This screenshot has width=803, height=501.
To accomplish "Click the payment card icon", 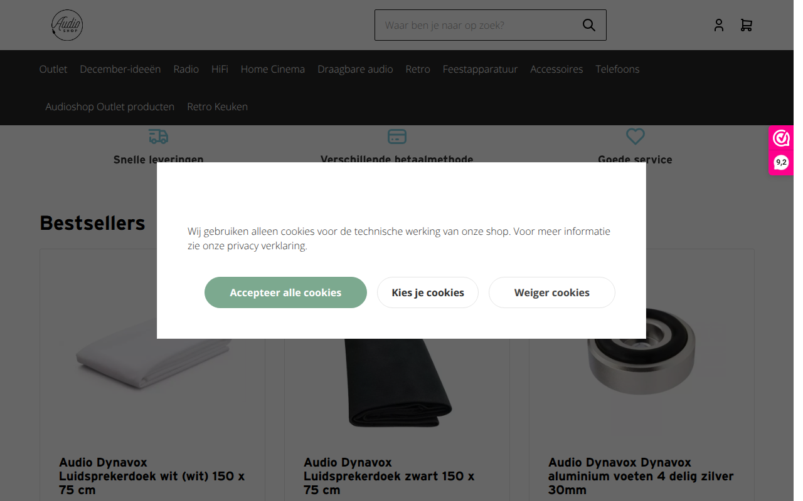I will point(396,136).
